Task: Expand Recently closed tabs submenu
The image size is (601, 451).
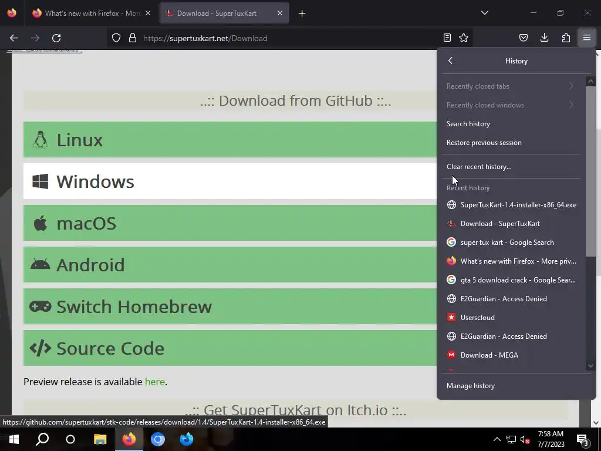Action: coord(511,86)
